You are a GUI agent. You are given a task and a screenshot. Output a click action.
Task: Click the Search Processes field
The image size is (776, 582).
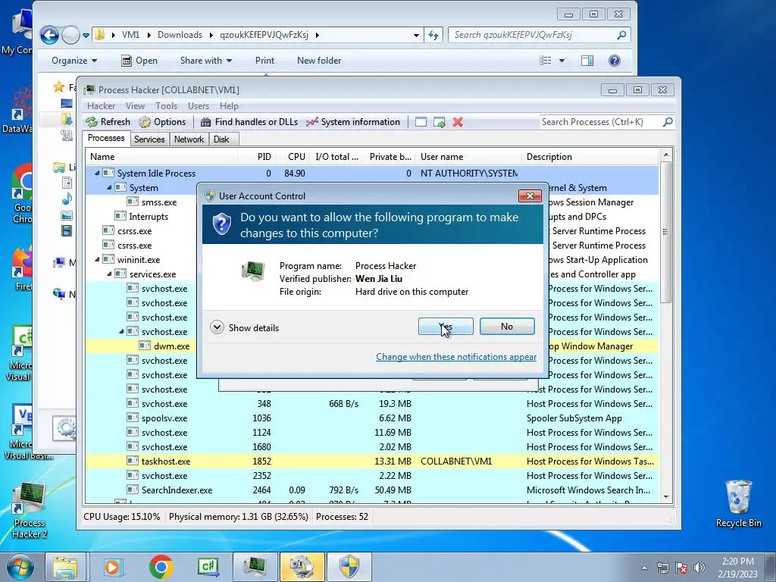click(600, 122)
